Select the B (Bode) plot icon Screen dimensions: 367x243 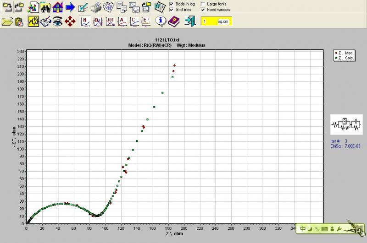pyautogui.click(x=97, y=21)
